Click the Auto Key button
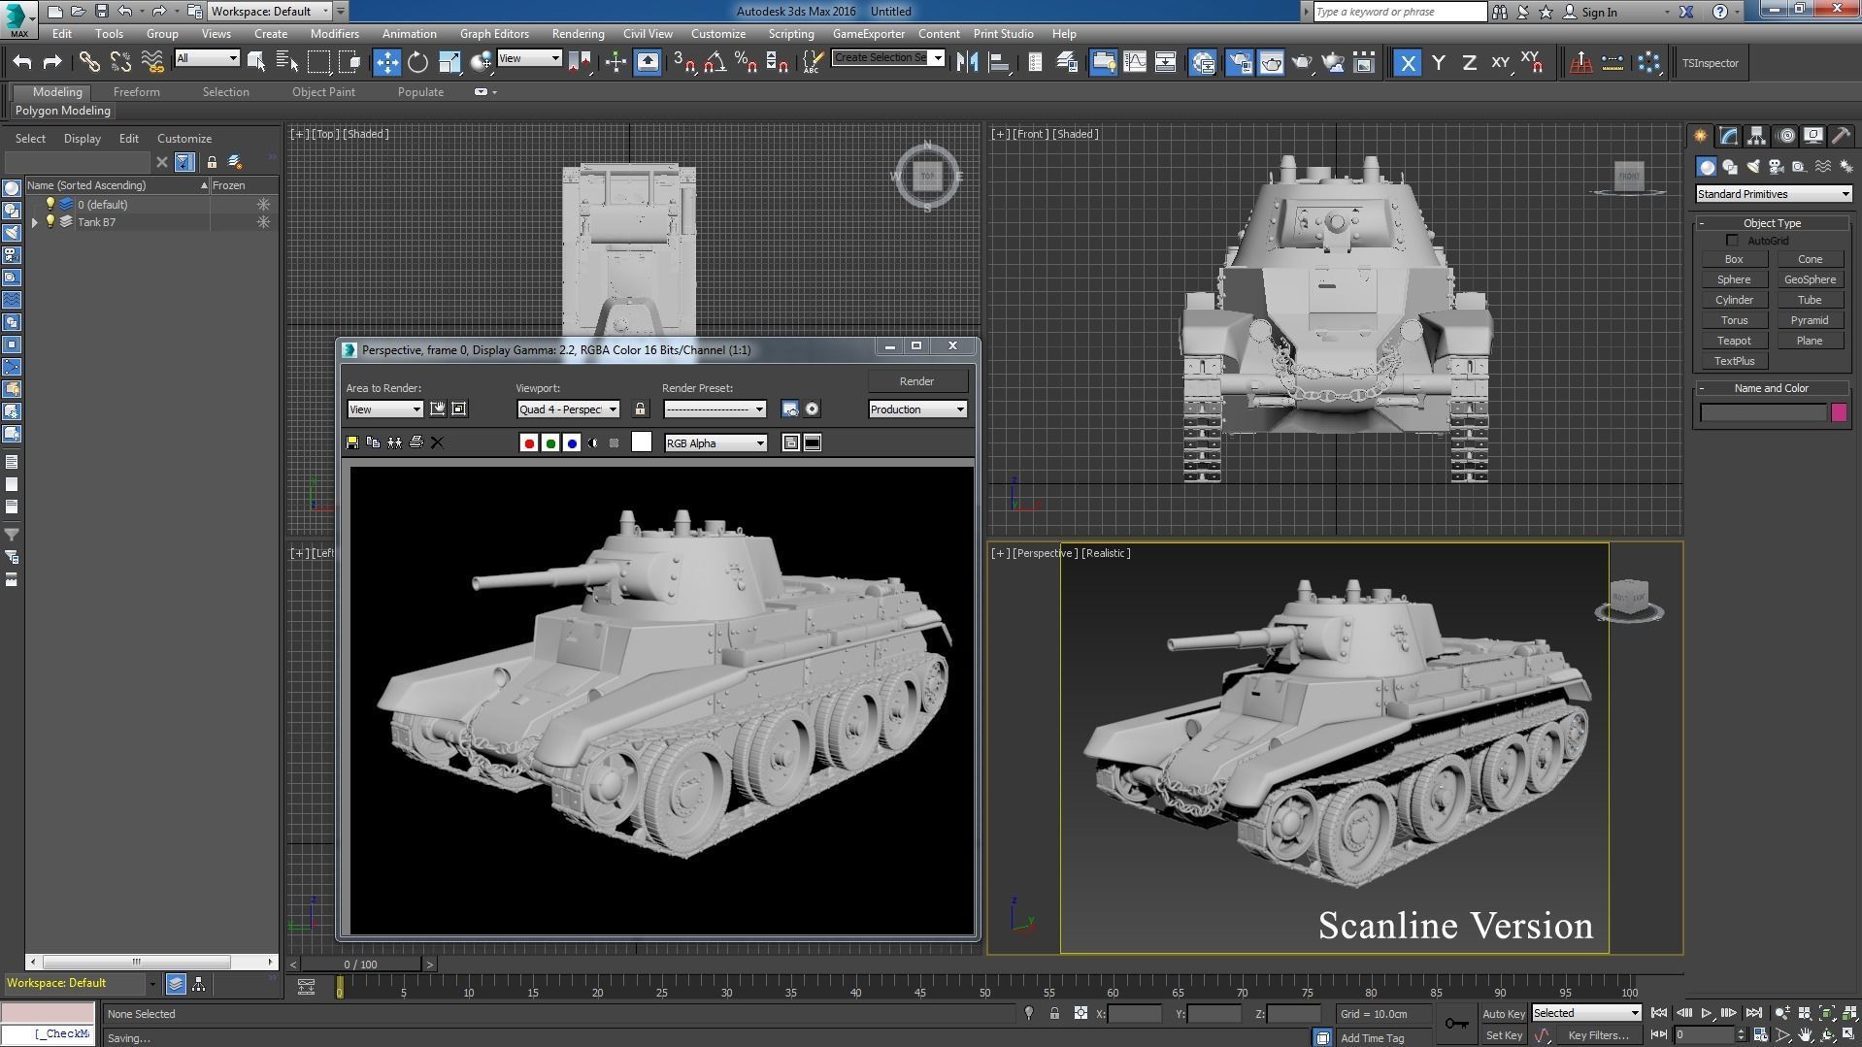The image size is (1862, 1047). (1503, 1014)
